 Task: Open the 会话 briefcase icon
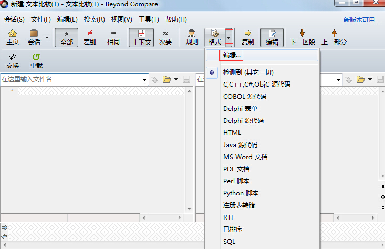pos(34,37)
